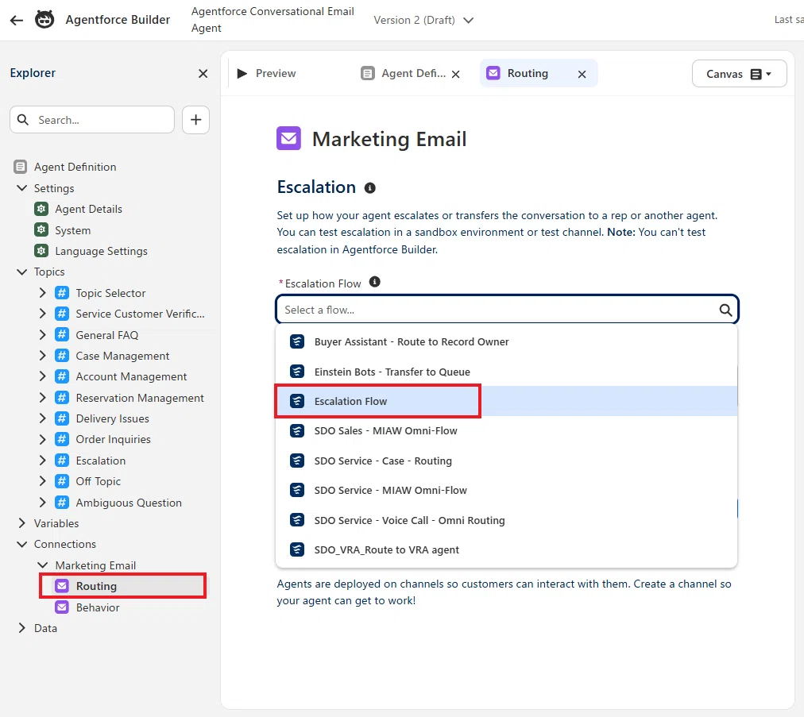This screenshot has width=804, height=717.
Task: Collapse the Marketing Email connection
Action: pyautogui.click(x=43, y=565)
